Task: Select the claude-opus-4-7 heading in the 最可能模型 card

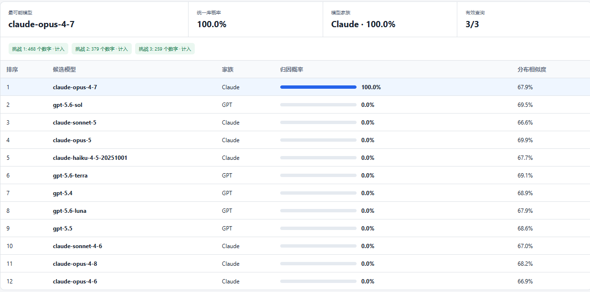Action: click(x=42, y=24)
